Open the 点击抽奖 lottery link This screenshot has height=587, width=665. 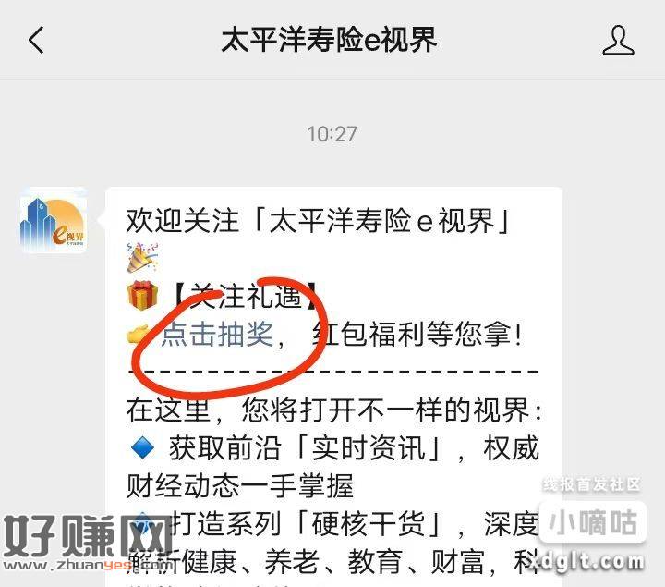[x=217, y=334]
